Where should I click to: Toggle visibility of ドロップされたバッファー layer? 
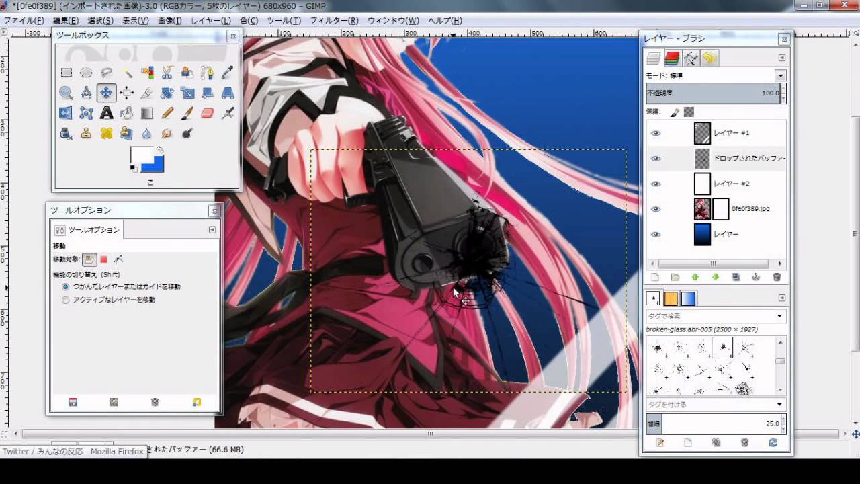[656, 159]
